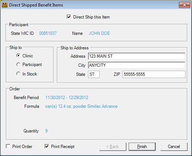Enable the Print Order checkbox
192x156 pixels.
coord(8,146)
